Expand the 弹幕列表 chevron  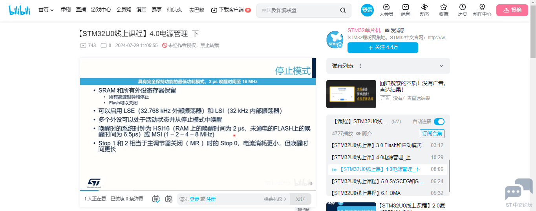pos(441,66)
